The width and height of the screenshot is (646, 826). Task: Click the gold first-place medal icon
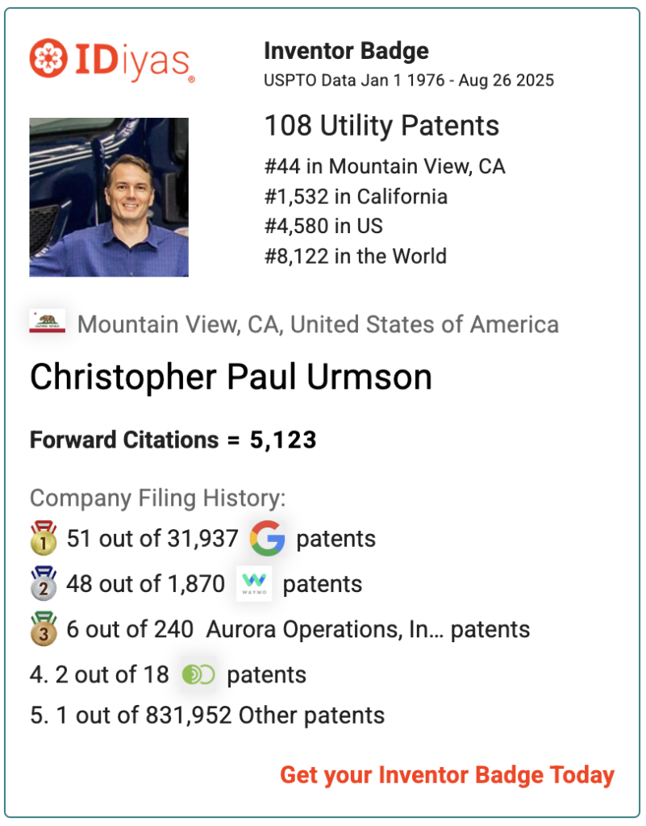(44, 538)
